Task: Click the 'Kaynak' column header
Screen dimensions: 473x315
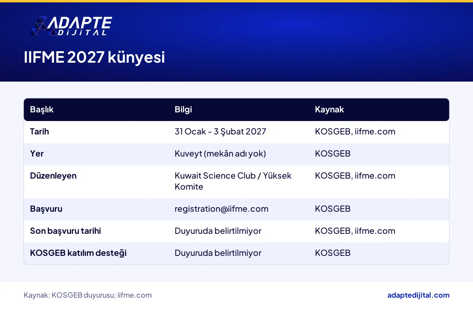Action: [x=330, y=110]
